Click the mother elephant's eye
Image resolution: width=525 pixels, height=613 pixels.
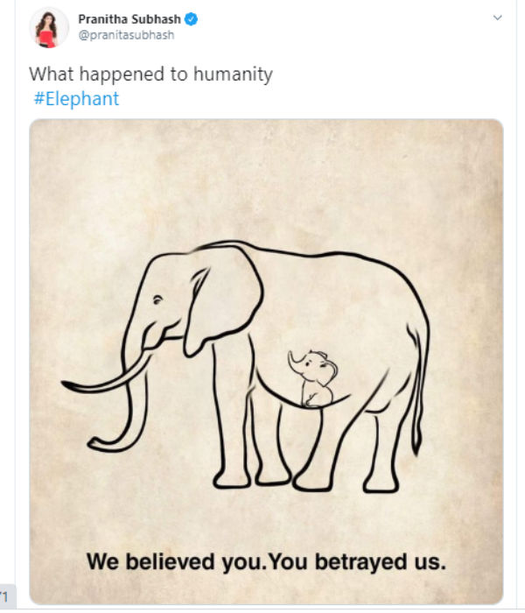click(x=157, y=300)
